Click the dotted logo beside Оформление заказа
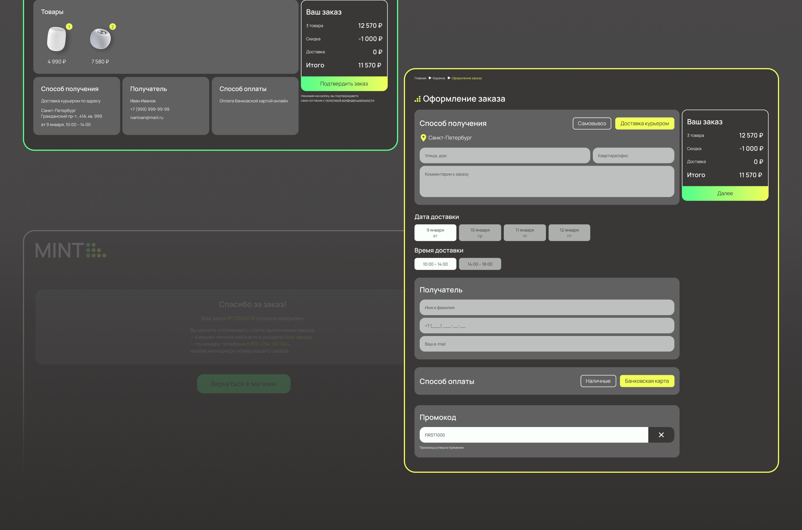Screen dimensions: 802x530 tap(417, 99)
